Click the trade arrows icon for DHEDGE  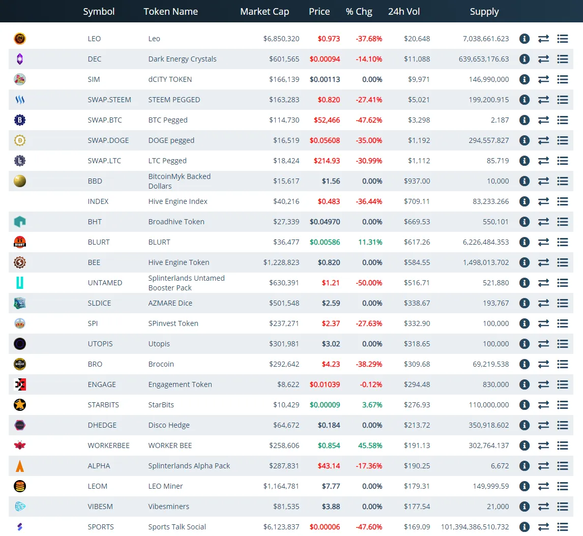click(544, 425)
